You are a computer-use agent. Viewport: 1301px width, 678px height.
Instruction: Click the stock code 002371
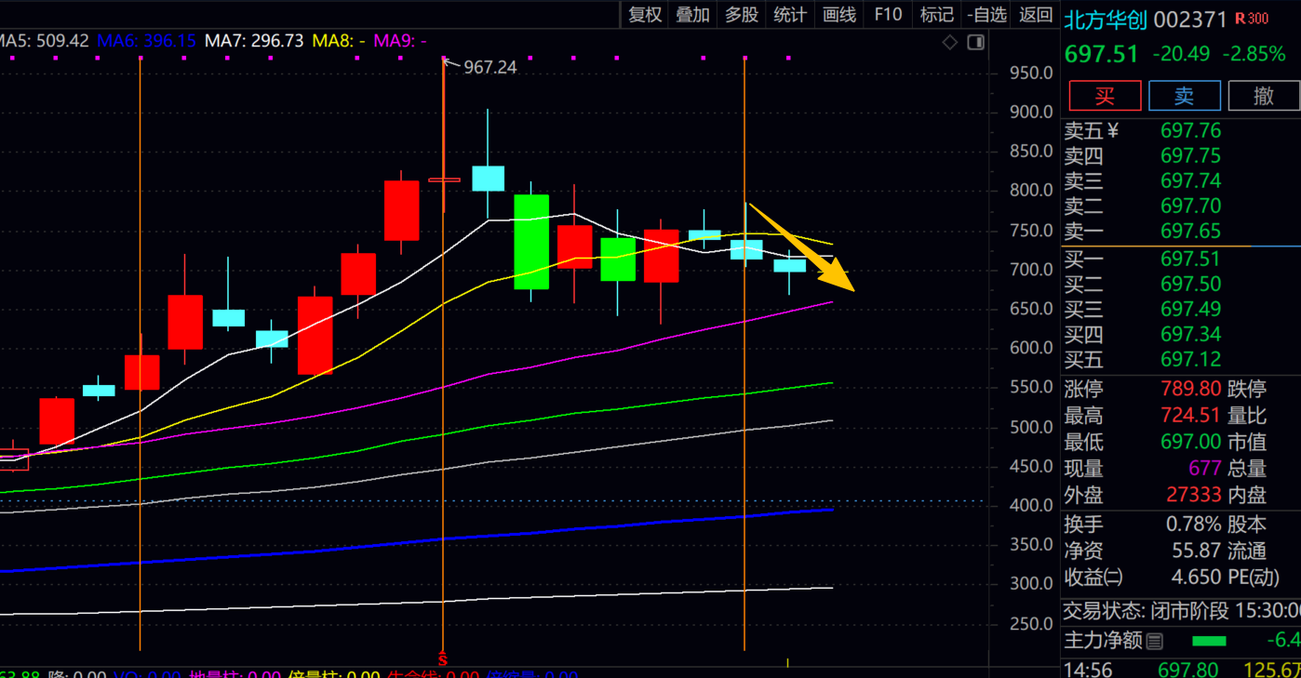point(1190,19)
